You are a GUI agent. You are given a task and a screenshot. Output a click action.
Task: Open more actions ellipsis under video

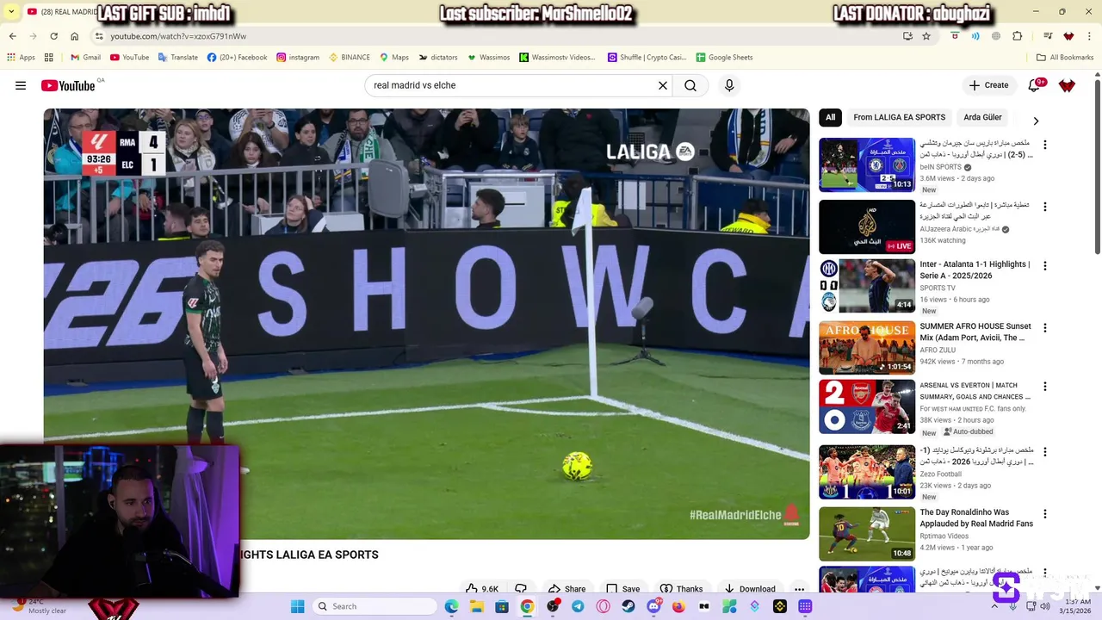[799, 589]
